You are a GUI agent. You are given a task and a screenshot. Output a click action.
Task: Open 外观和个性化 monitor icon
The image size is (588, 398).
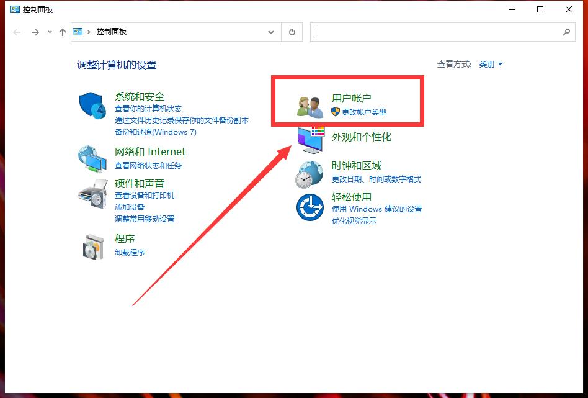pyautogui.click(x=310, y=138)
